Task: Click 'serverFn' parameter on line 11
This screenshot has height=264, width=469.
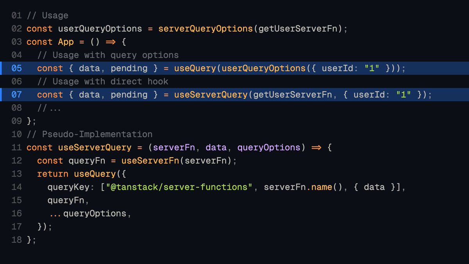Action: pyautogui.click(x=174, y=147)
